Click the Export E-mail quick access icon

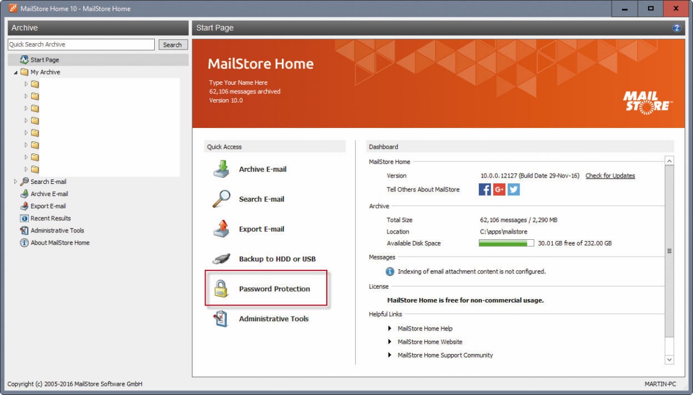(x=222, y=229)
